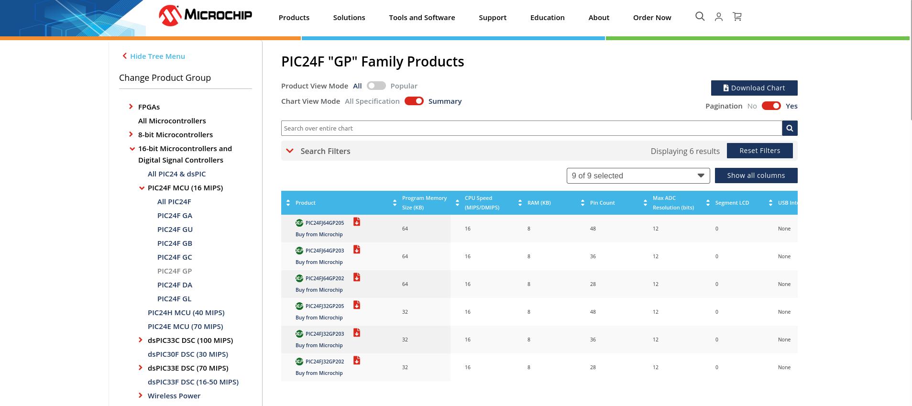Select PIC24F DA in tree
Screen dimensions: 912x406
175,285
